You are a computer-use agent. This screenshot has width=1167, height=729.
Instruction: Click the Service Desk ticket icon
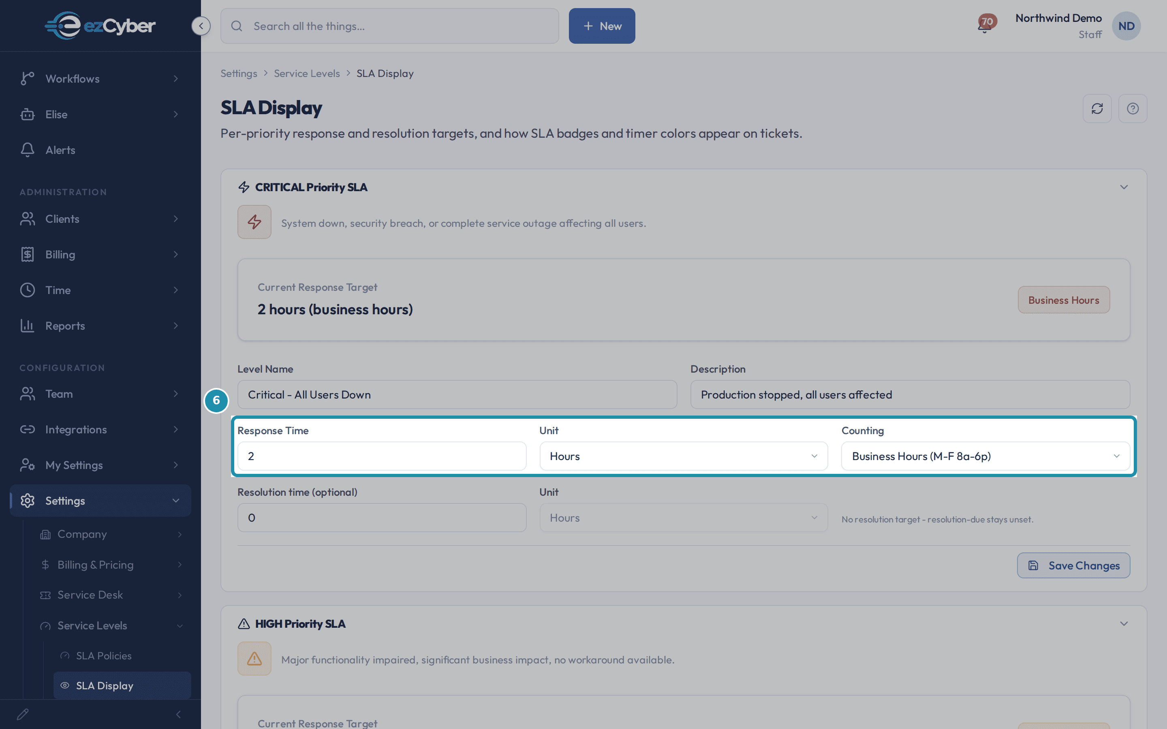pos(45,595)
